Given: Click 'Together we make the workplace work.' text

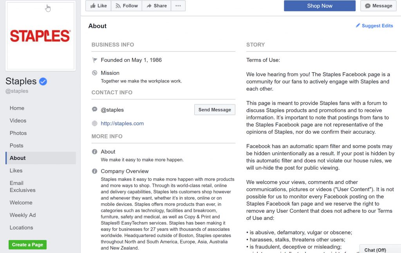Looking at the screenshot, I should [x=141, y=81].
